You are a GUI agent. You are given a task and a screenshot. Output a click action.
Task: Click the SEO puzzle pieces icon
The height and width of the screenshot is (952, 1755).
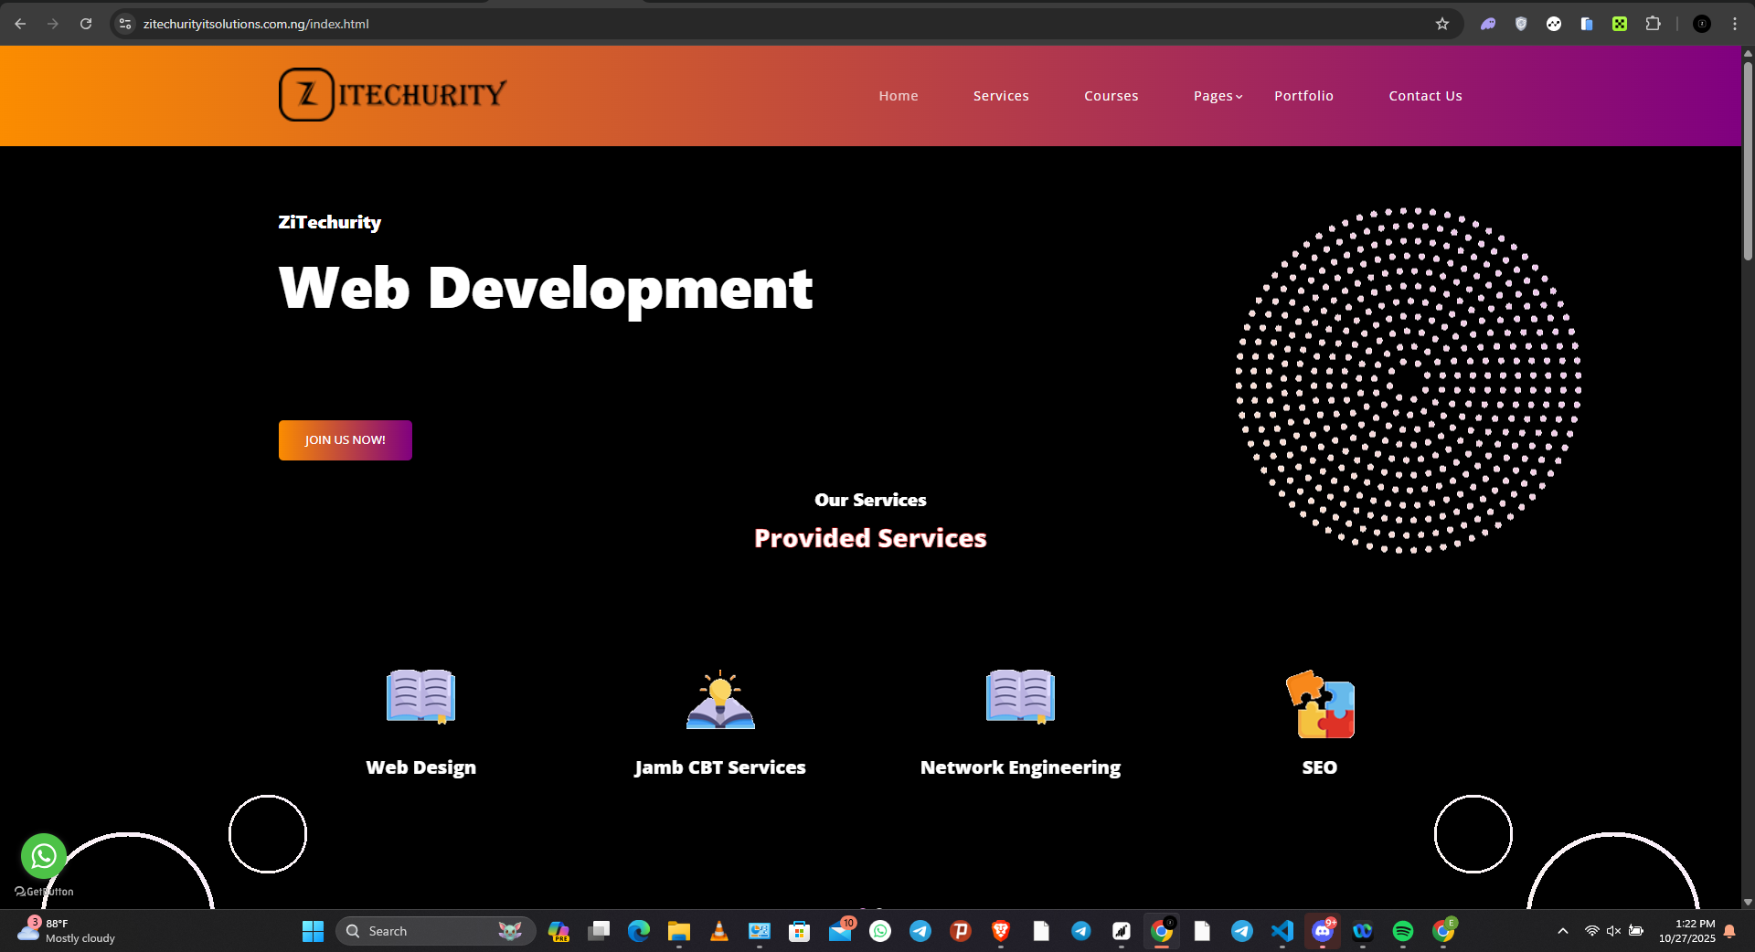(1319, 703)
